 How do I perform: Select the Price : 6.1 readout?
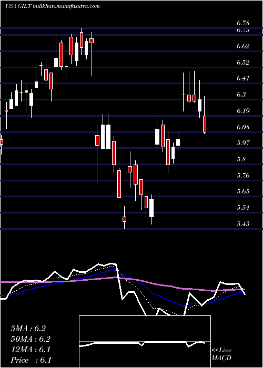[31, 360]
